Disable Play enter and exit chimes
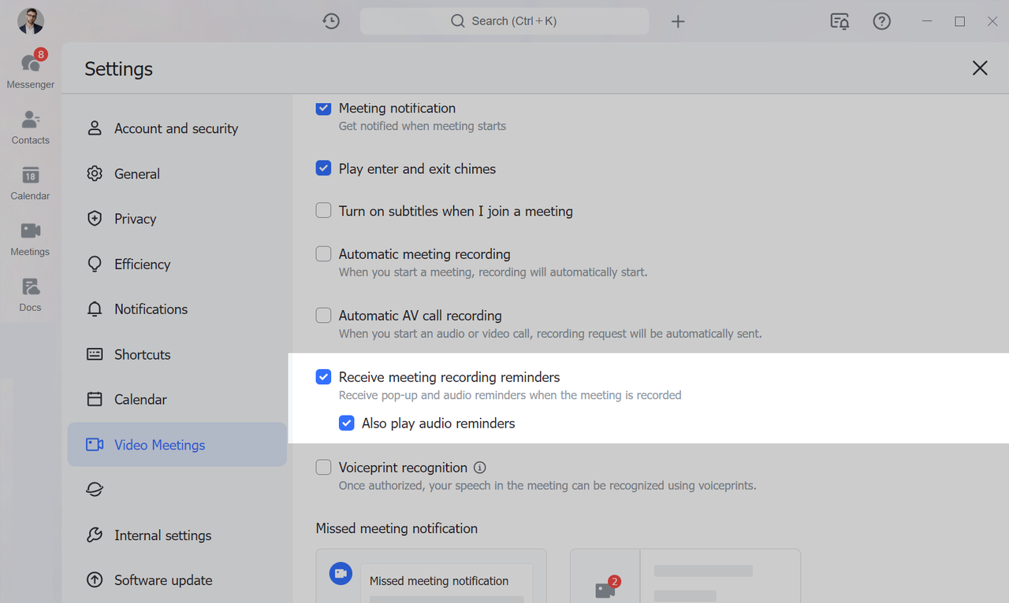Screen dimensions: 1009x603 click(x=323, y=168)
